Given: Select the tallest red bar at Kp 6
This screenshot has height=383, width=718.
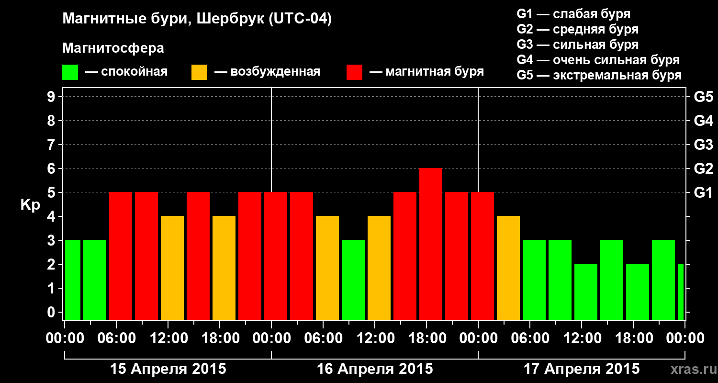Looking at the screenshot, I should tap(431, 244).
